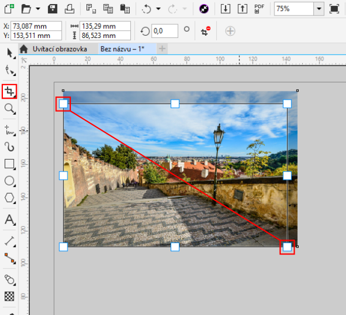
Task: Click the left-middle crop handle
Action: (x=63, y=176)
